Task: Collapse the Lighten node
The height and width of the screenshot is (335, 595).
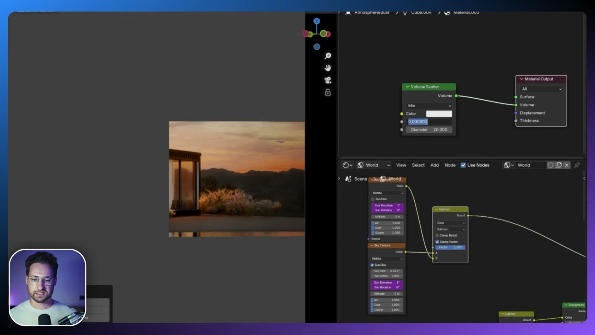Action: (x=502, y=314)
